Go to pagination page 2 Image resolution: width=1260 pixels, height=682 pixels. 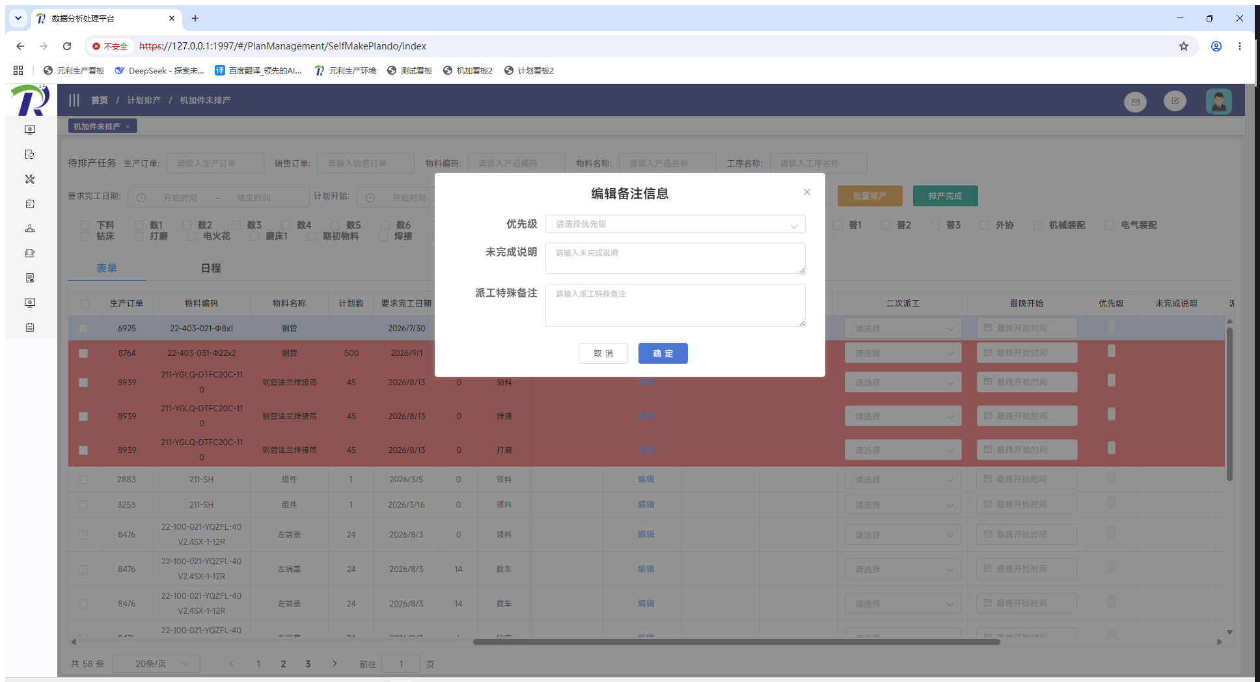coord(283,664)
